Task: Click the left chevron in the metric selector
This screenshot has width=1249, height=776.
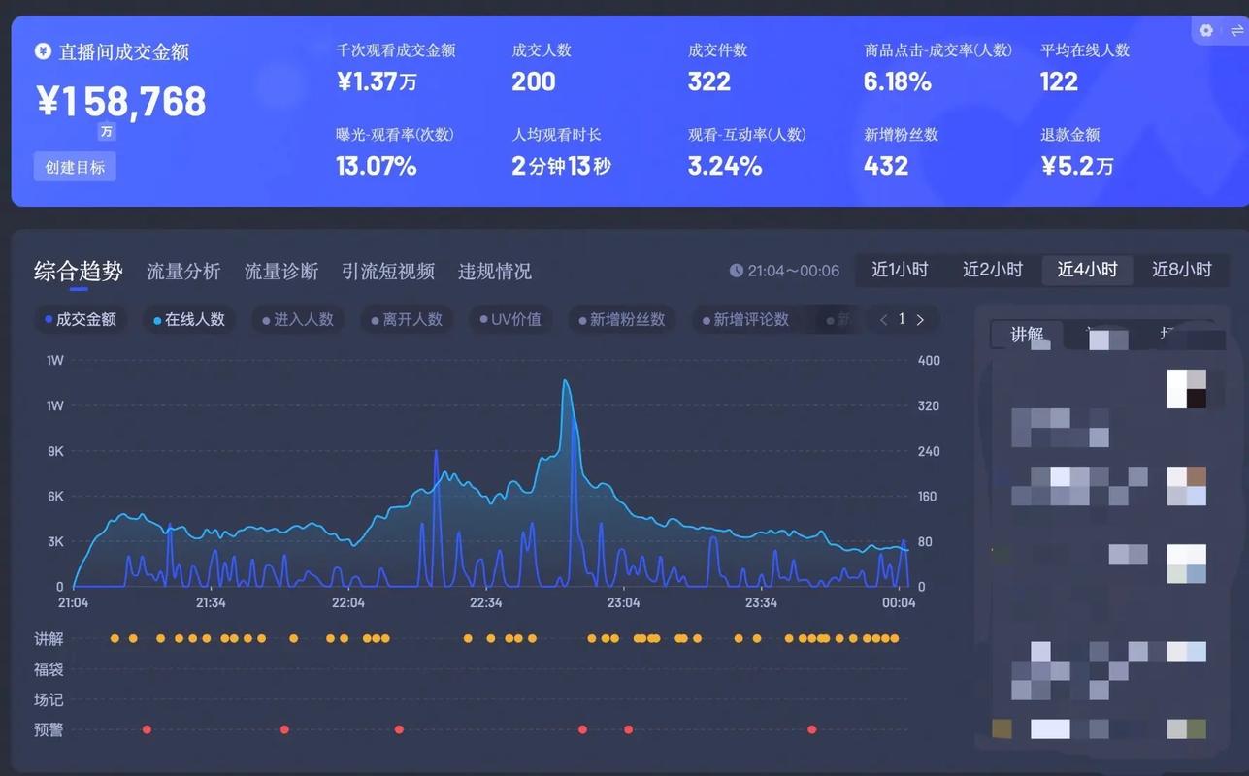Action: (883, 319)
